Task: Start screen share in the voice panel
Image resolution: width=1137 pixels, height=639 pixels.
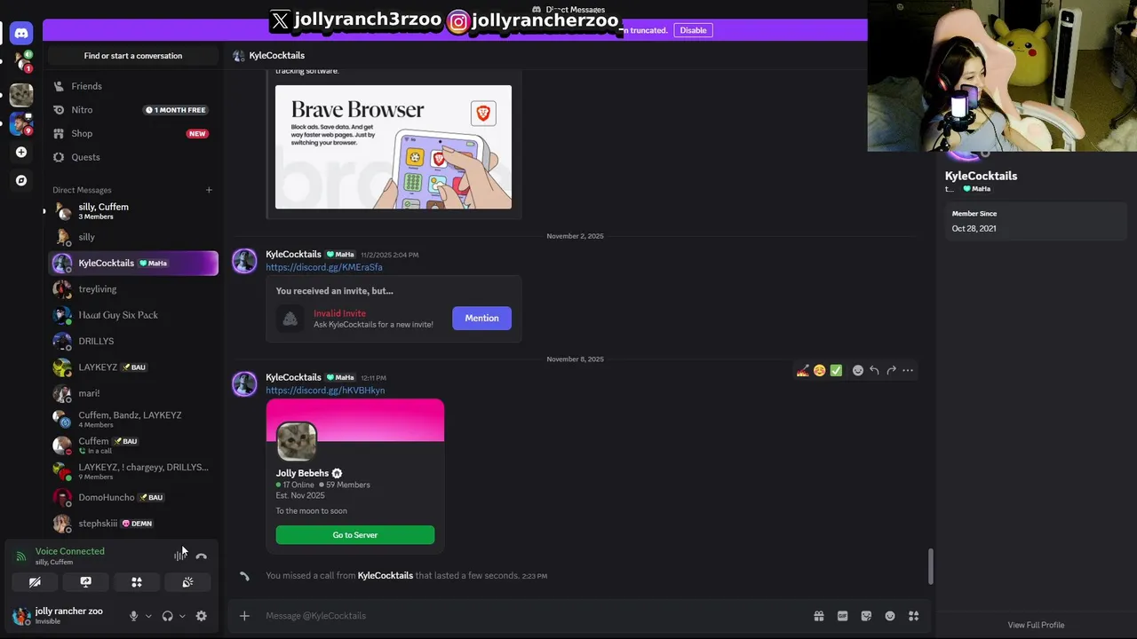Action: pos(85,582)
